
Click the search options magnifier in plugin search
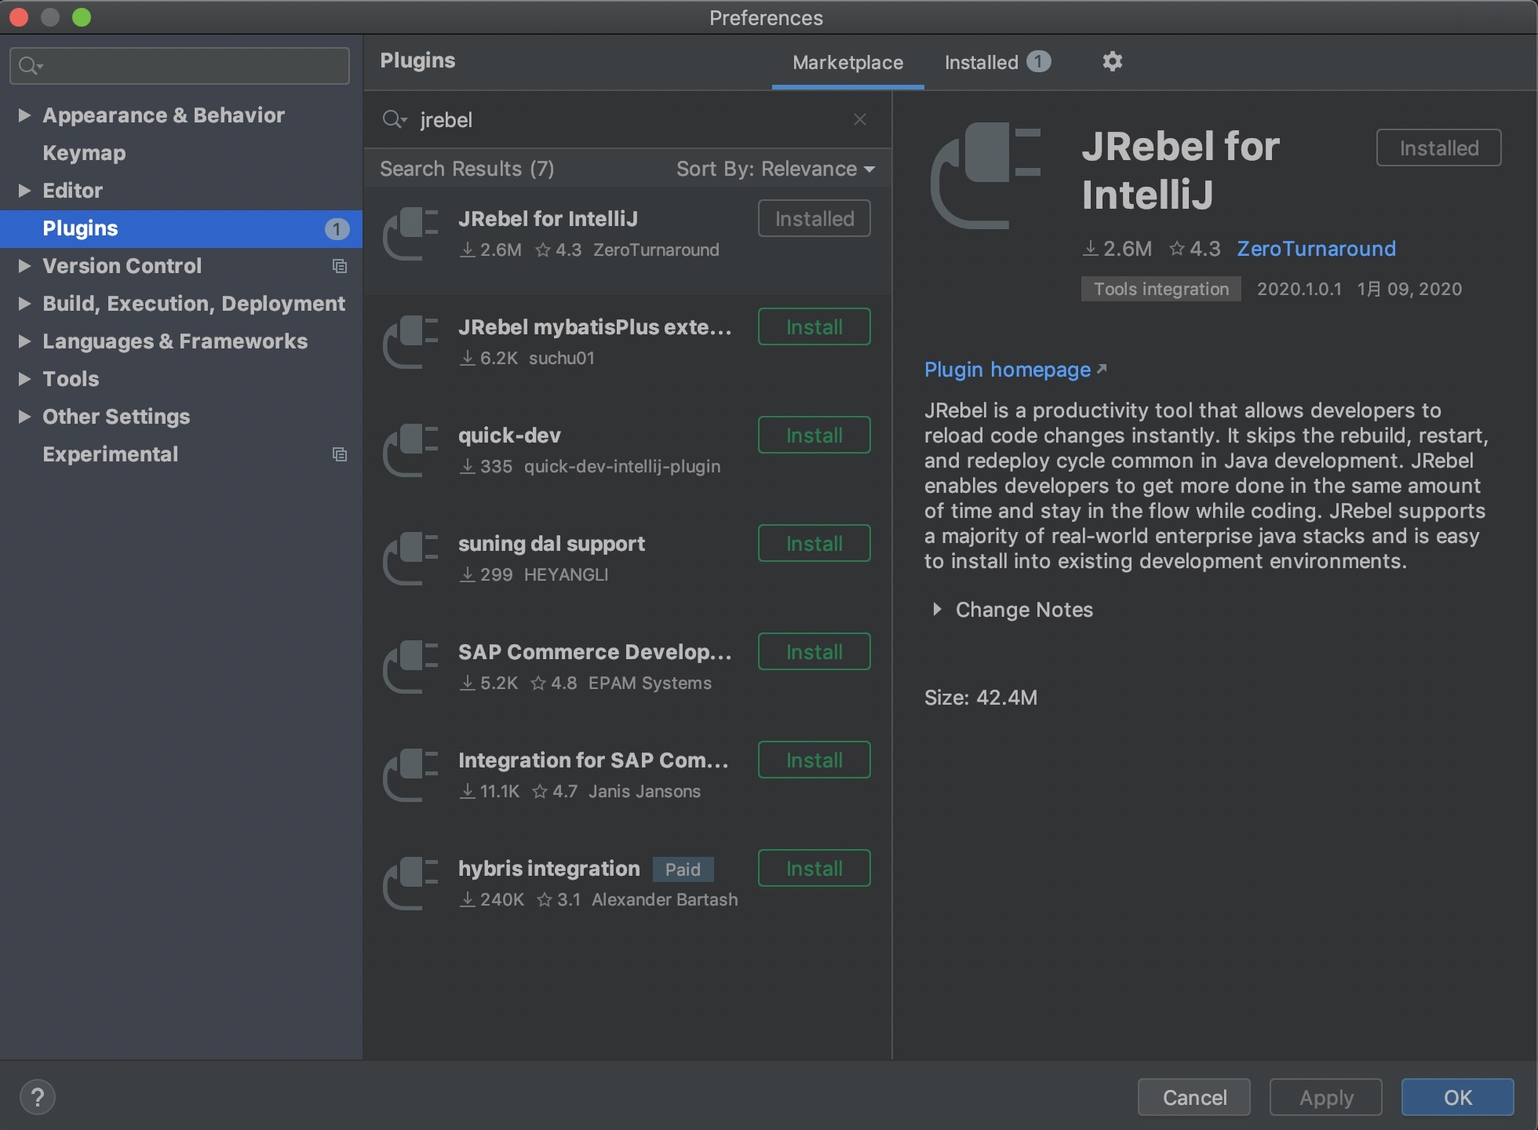pos(394,119)
